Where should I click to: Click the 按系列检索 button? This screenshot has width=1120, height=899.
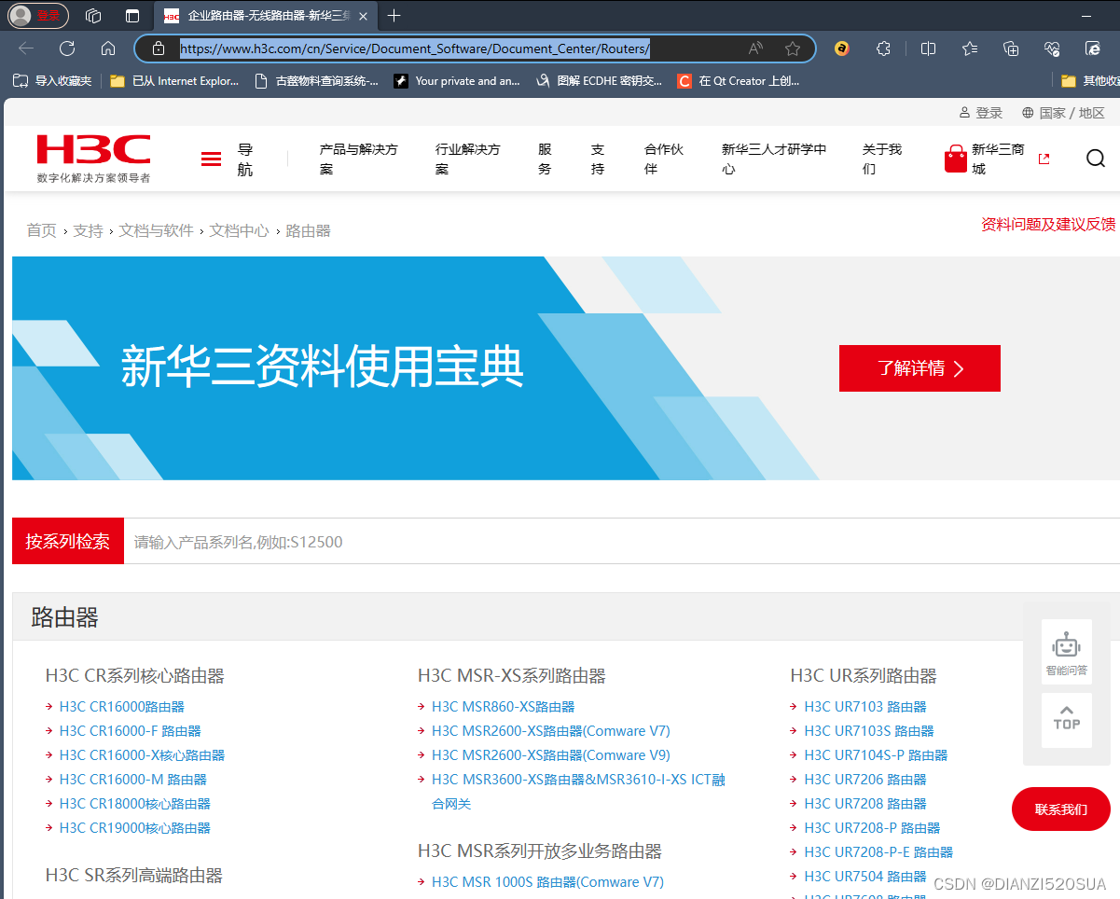[x=68, y=541]
